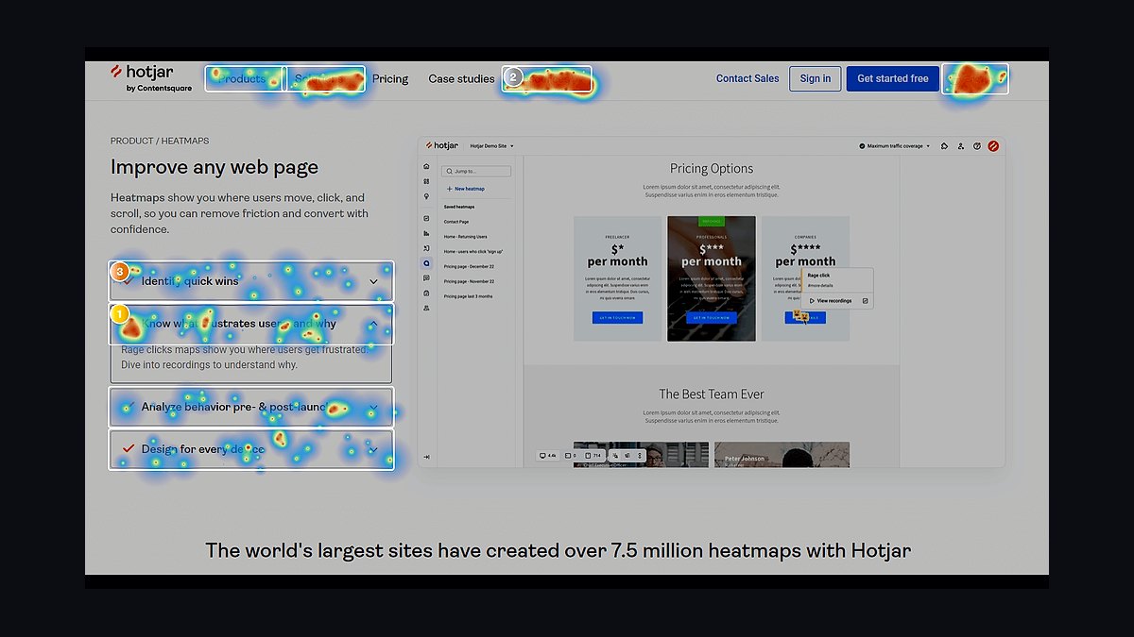Open the Home icon in demo sidebar

(x=426, y=166)
